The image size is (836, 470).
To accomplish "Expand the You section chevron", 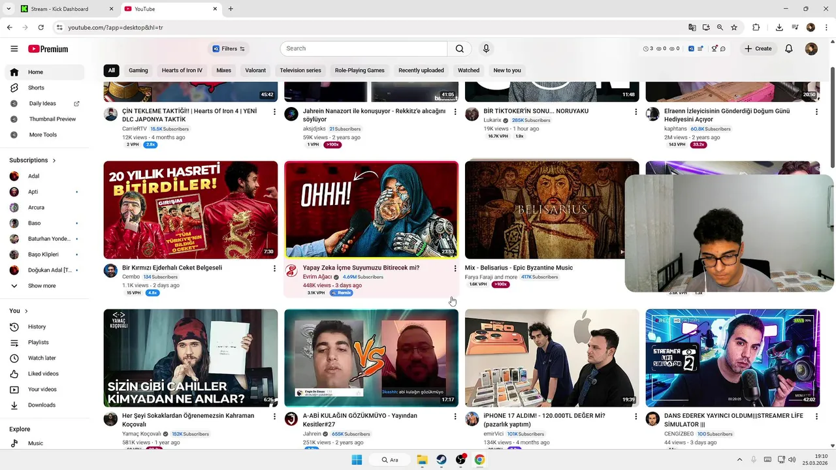I will 26,311.
